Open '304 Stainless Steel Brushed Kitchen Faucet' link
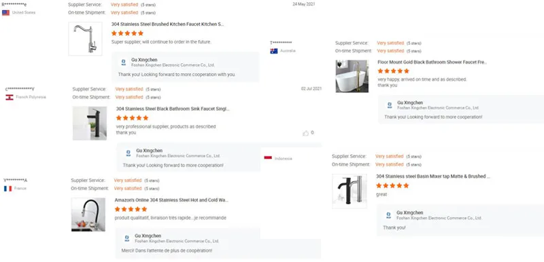The image size is (544, 262). [x=167, y=24]
